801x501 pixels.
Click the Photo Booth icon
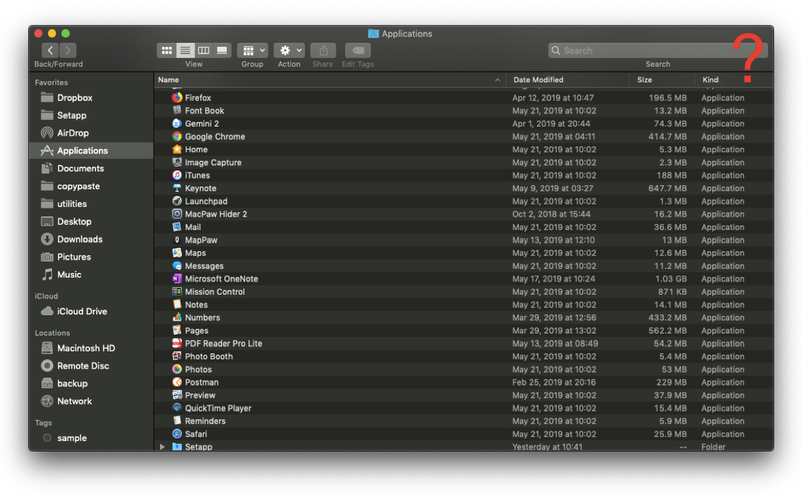pos(177,357)
